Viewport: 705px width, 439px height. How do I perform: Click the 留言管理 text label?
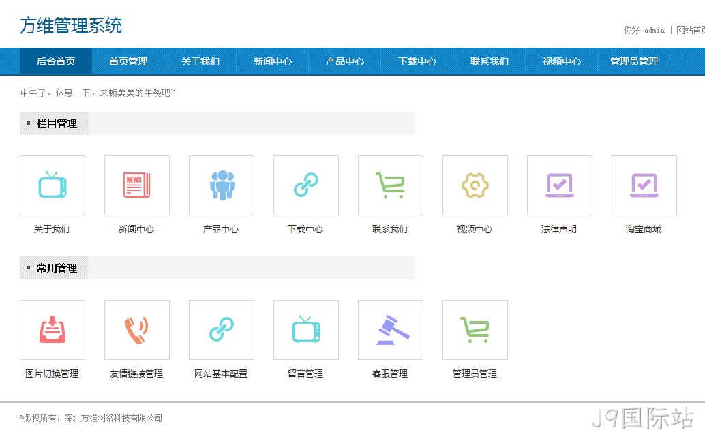pyautogui.click(x=305, y=374)
